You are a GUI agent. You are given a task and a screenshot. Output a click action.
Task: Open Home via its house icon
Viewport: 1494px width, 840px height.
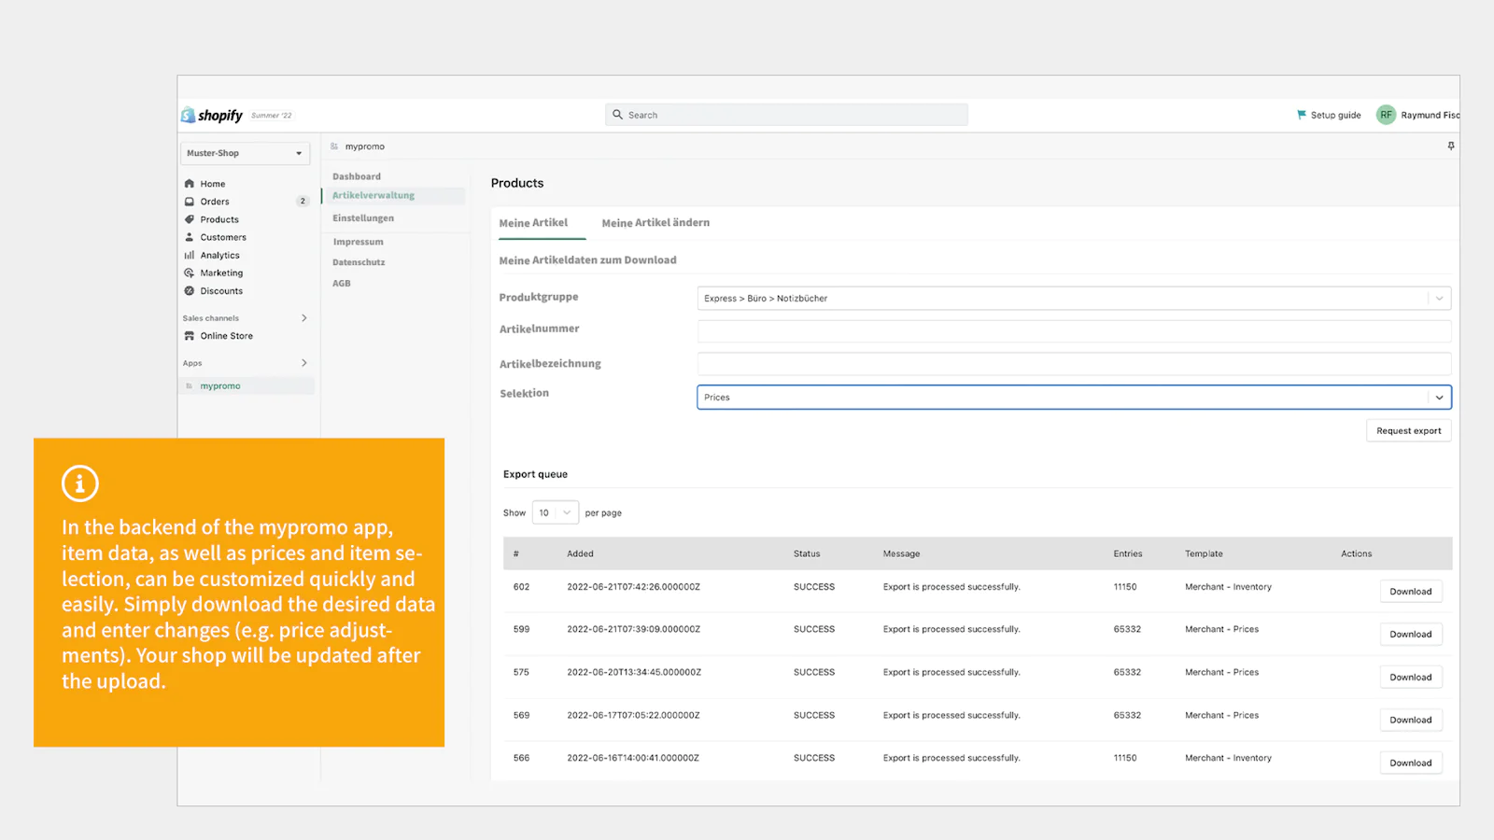[x=190, y=184]
